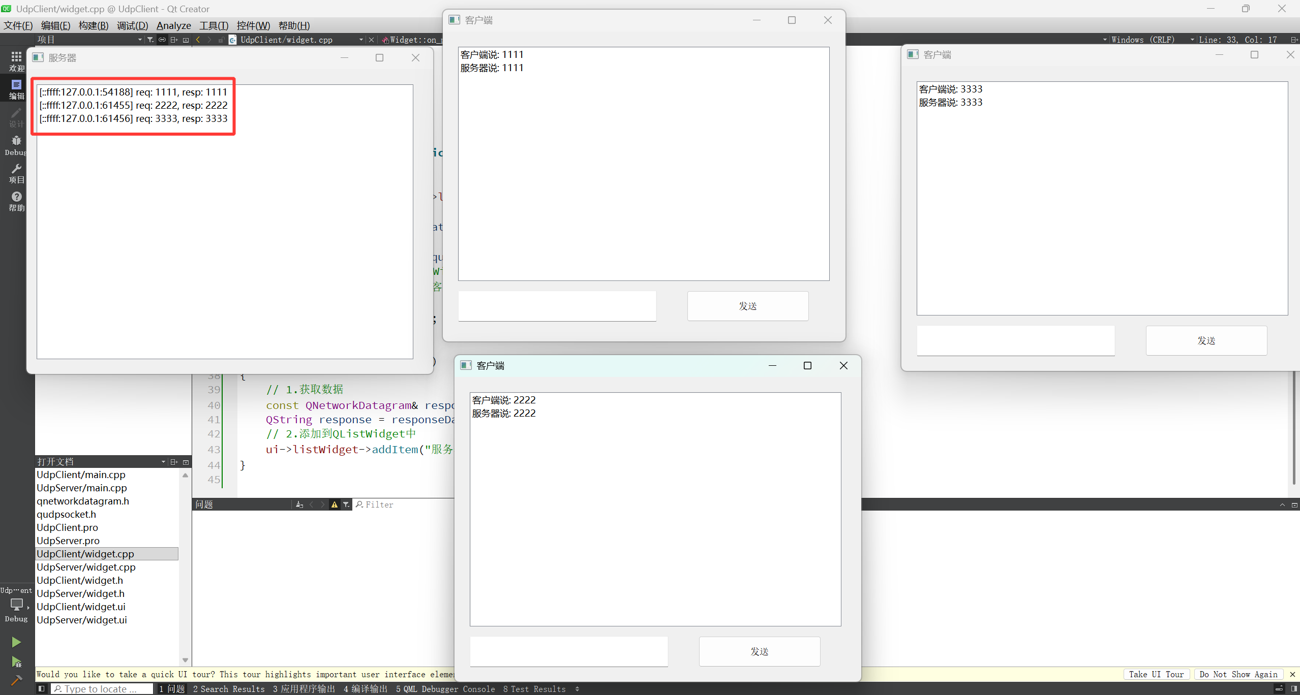Click the Build hammer icon
The image size is (1300, 695).
16,680
